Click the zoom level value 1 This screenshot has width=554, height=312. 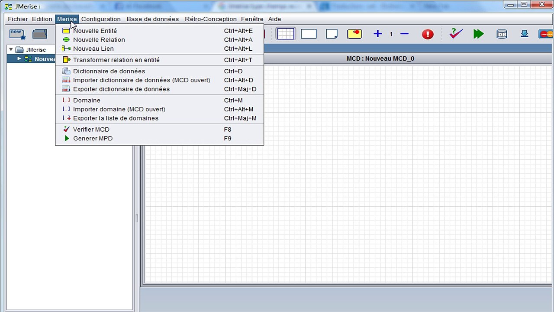(x=391, y=34)
